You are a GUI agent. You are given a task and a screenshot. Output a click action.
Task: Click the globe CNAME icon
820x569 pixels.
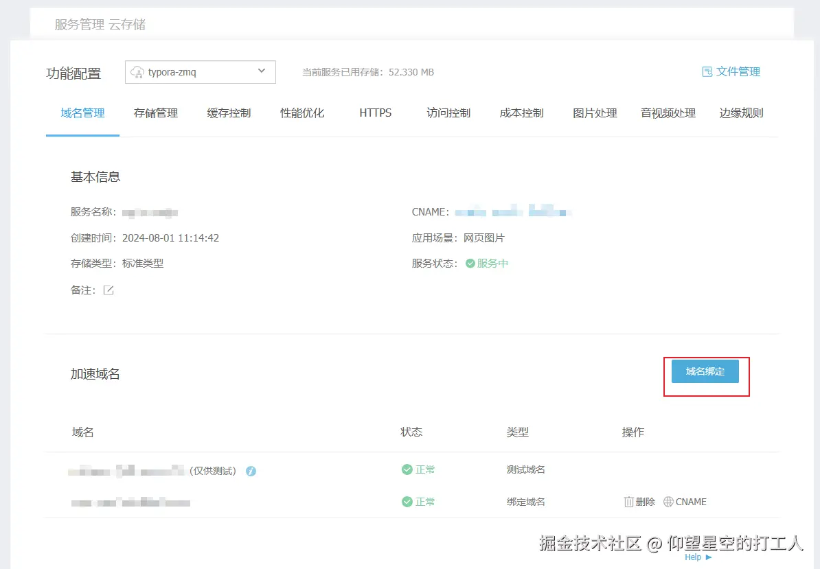(668, 502)
